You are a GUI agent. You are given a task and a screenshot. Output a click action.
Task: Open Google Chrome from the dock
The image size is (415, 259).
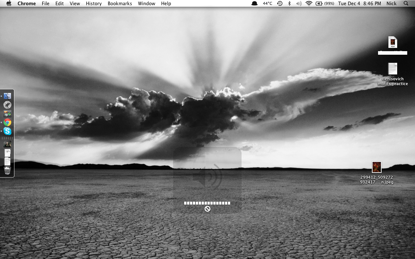click(7, 122)
